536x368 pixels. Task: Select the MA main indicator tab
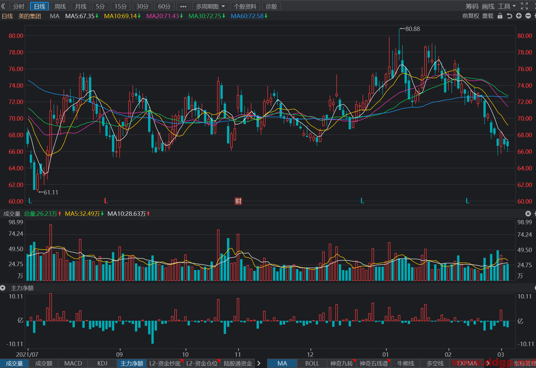[x=282, y=363]
